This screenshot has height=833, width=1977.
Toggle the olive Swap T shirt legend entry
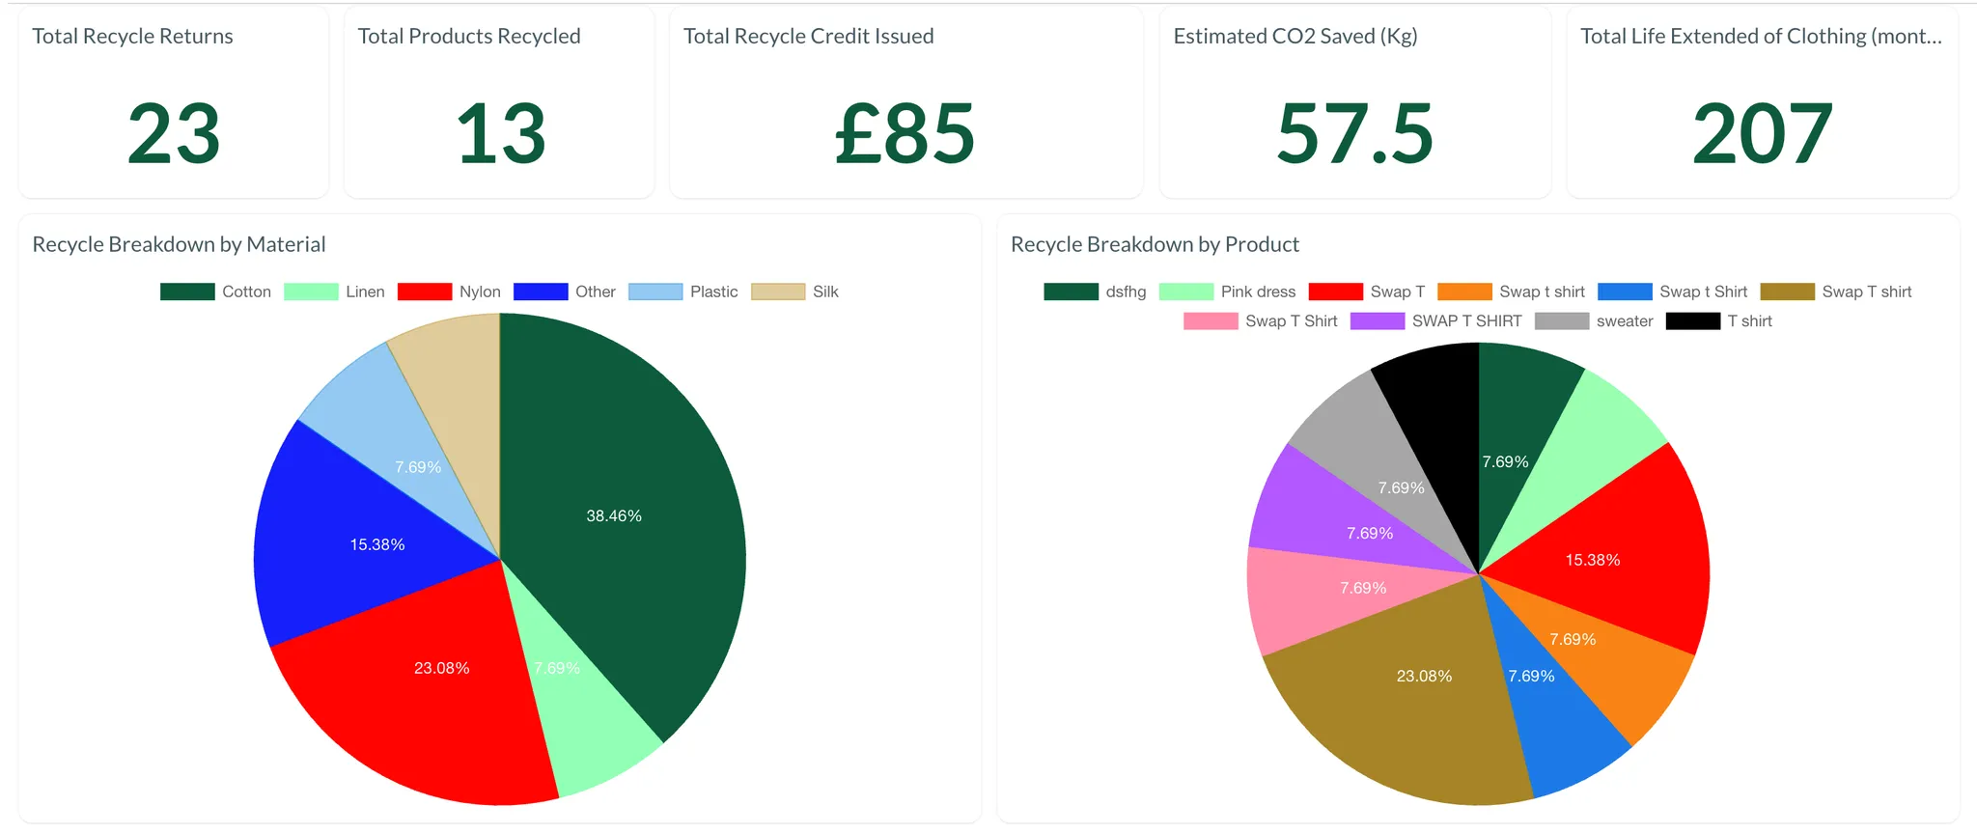click(x=1836, y=292)
